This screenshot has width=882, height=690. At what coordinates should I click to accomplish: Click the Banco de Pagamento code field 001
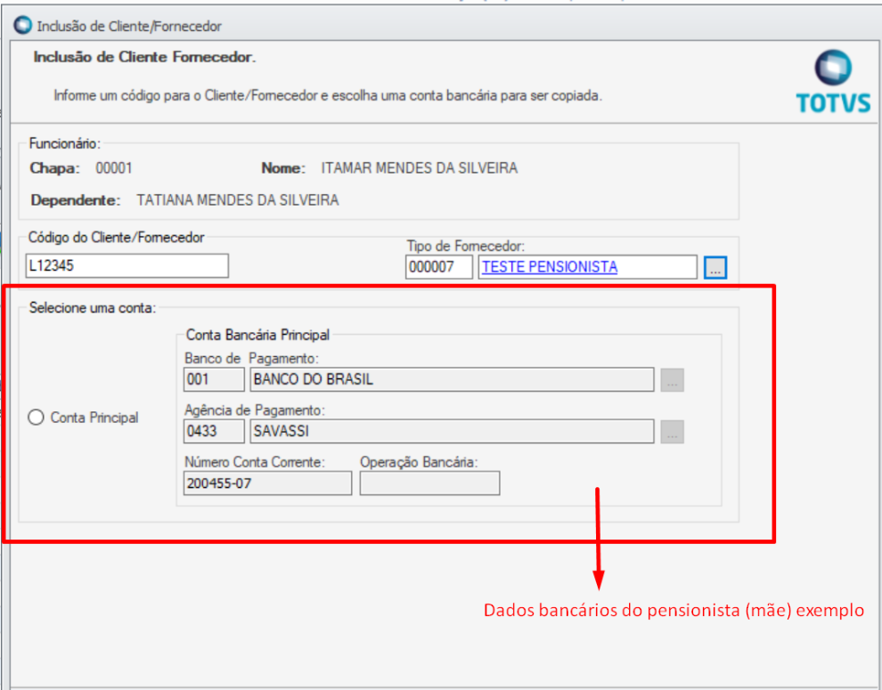click(x=214, y=379)
